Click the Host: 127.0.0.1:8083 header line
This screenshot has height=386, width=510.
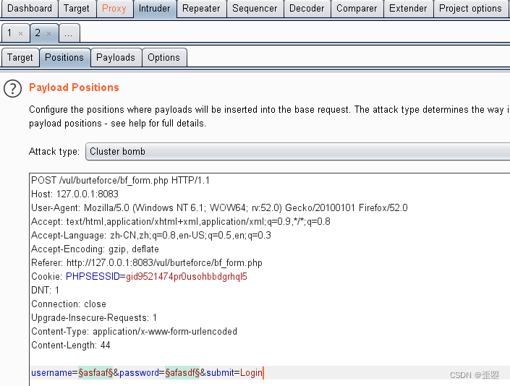click(x=75, y=194)
